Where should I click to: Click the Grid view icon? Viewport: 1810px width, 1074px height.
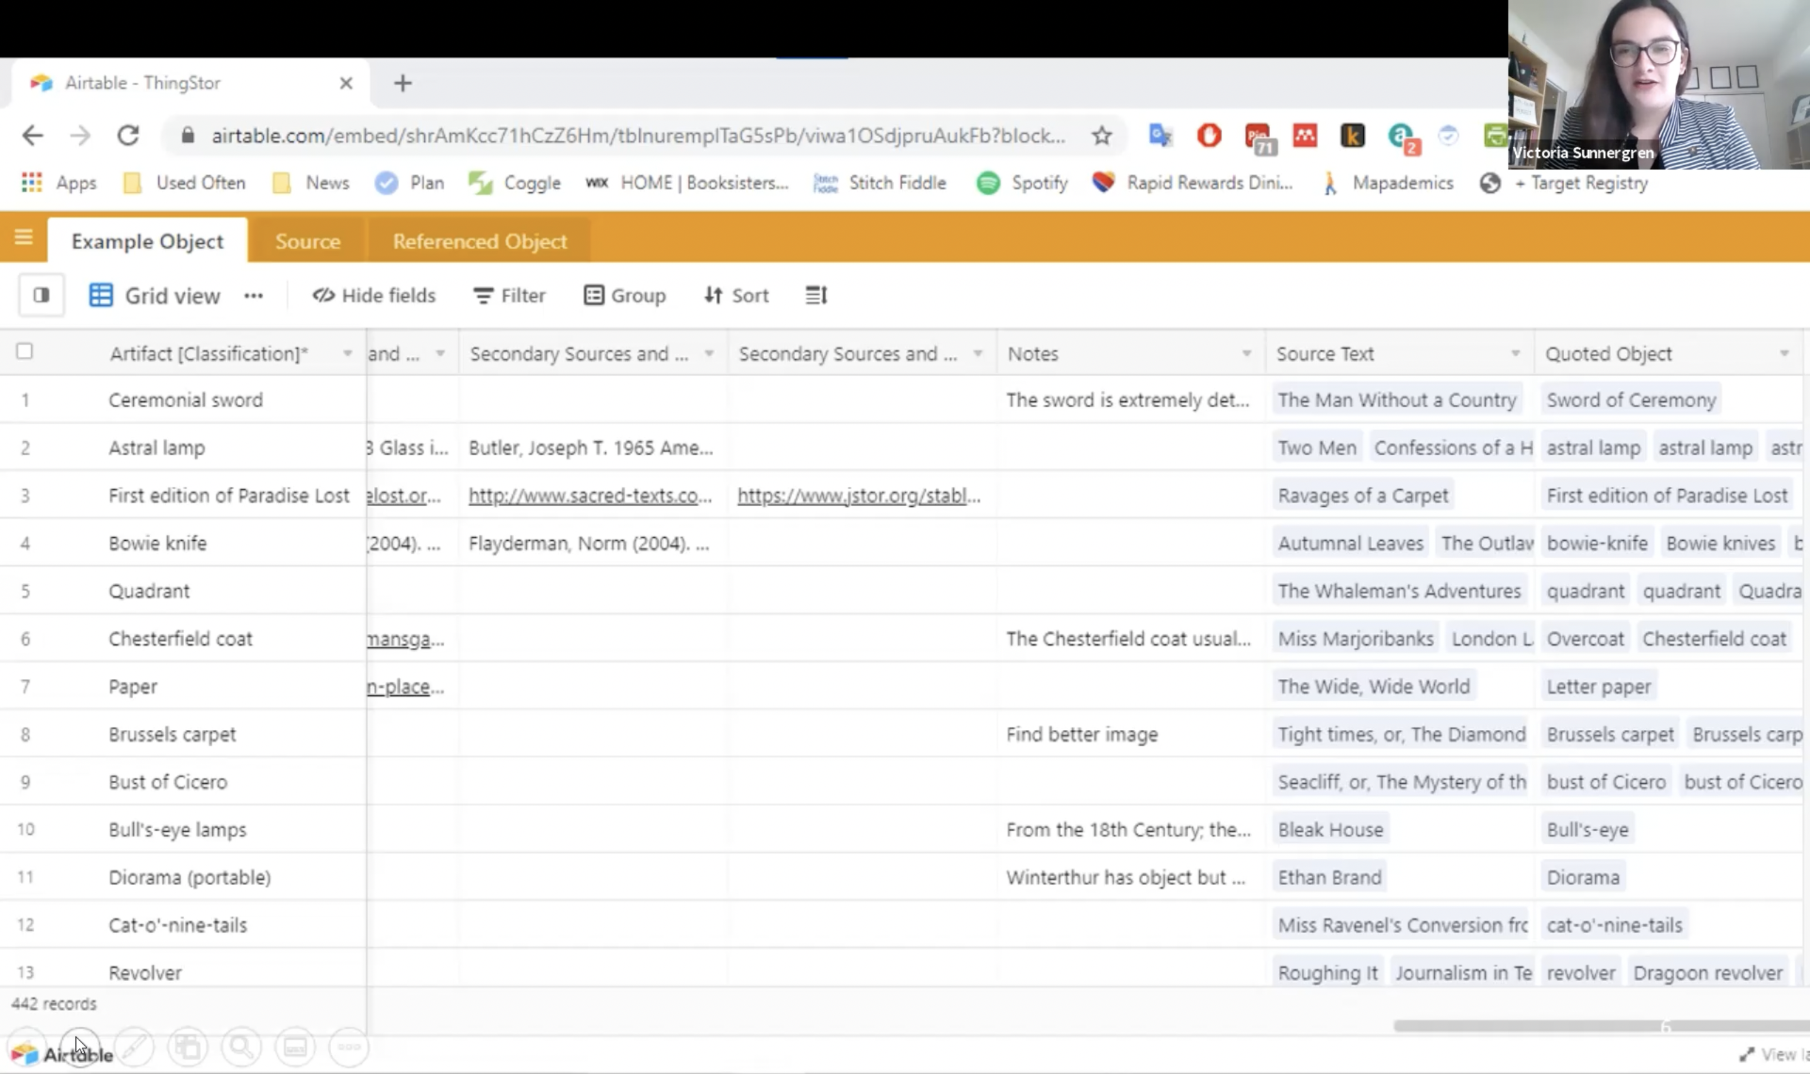(x=101, y=295)
